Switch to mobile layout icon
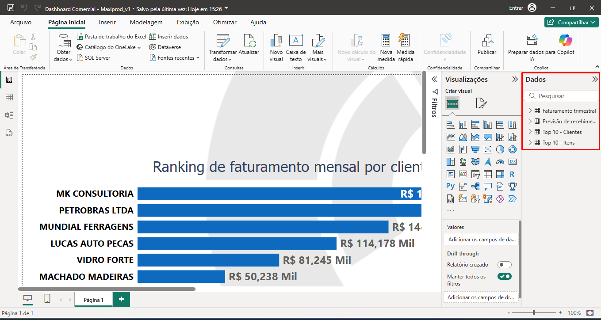Viewport: 601px width, 320px height. coord(47,299)
